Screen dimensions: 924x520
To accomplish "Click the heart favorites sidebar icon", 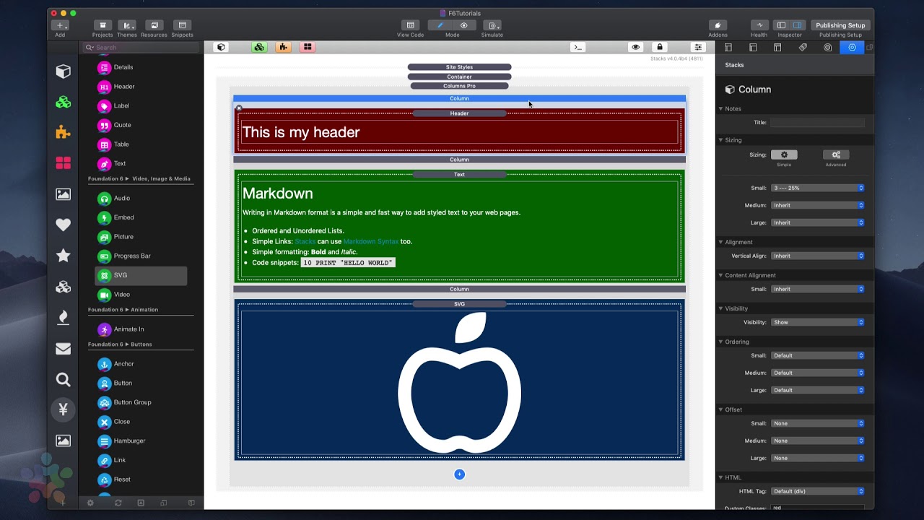I will point(64,225).
